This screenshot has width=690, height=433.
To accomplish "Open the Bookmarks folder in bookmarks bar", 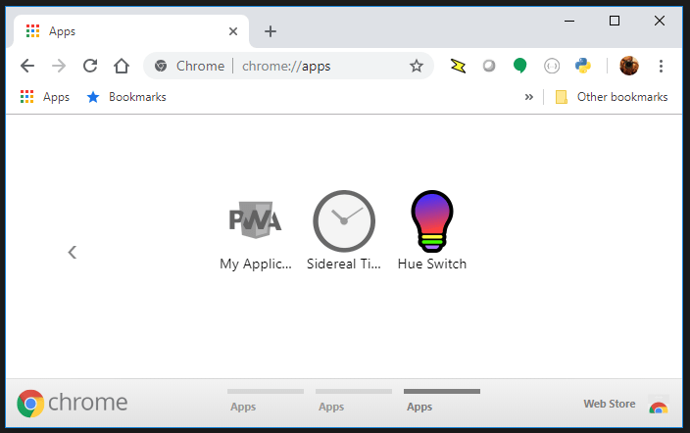I will tap(126, 97).
